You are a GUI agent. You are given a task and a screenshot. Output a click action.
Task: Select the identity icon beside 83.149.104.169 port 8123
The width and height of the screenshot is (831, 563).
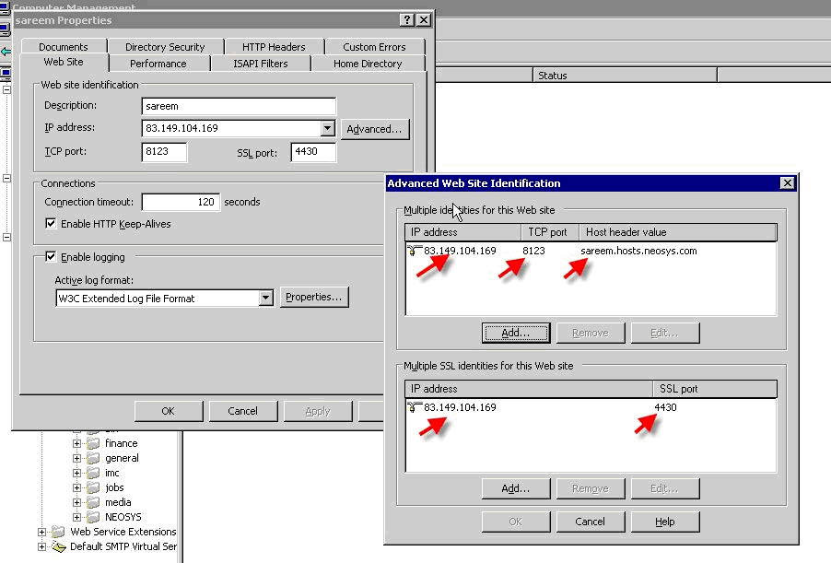click(415, 251)
